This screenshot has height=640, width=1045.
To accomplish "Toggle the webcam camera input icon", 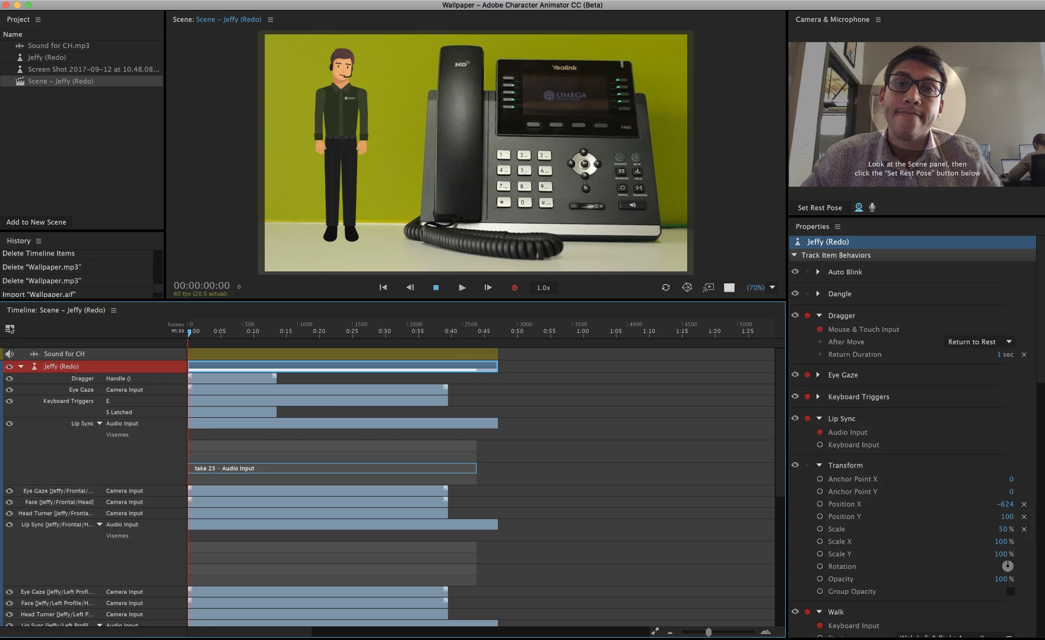I will 859,207.
